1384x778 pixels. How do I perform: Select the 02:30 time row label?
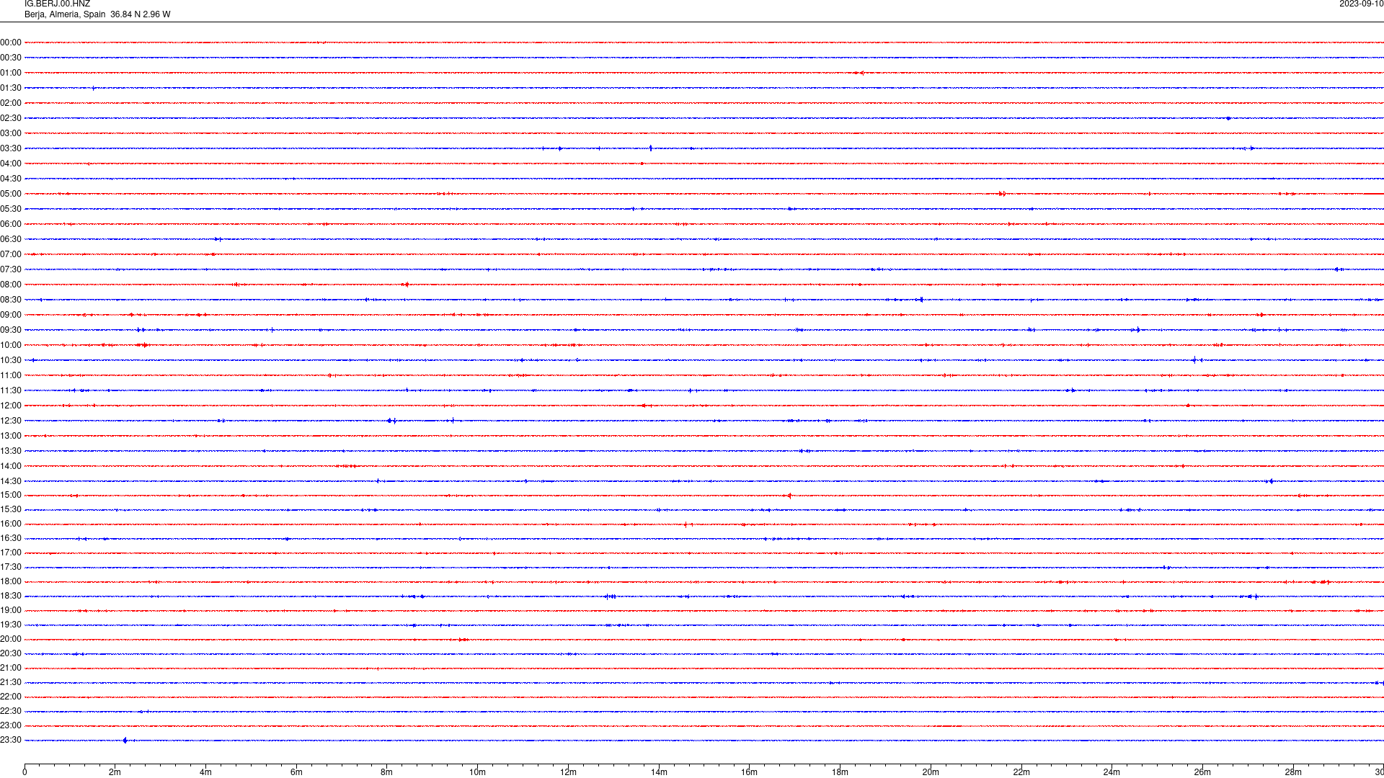click(x=11, y=118)
